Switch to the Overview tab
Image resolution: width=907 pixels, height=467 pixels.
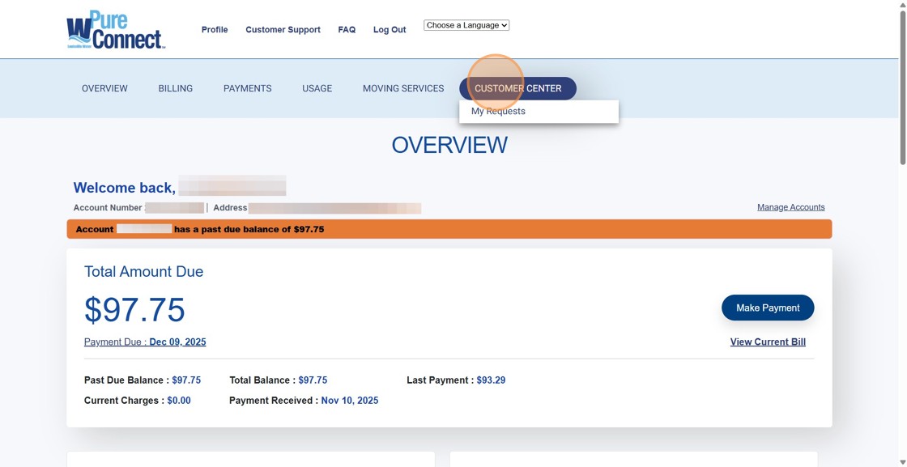104,88
